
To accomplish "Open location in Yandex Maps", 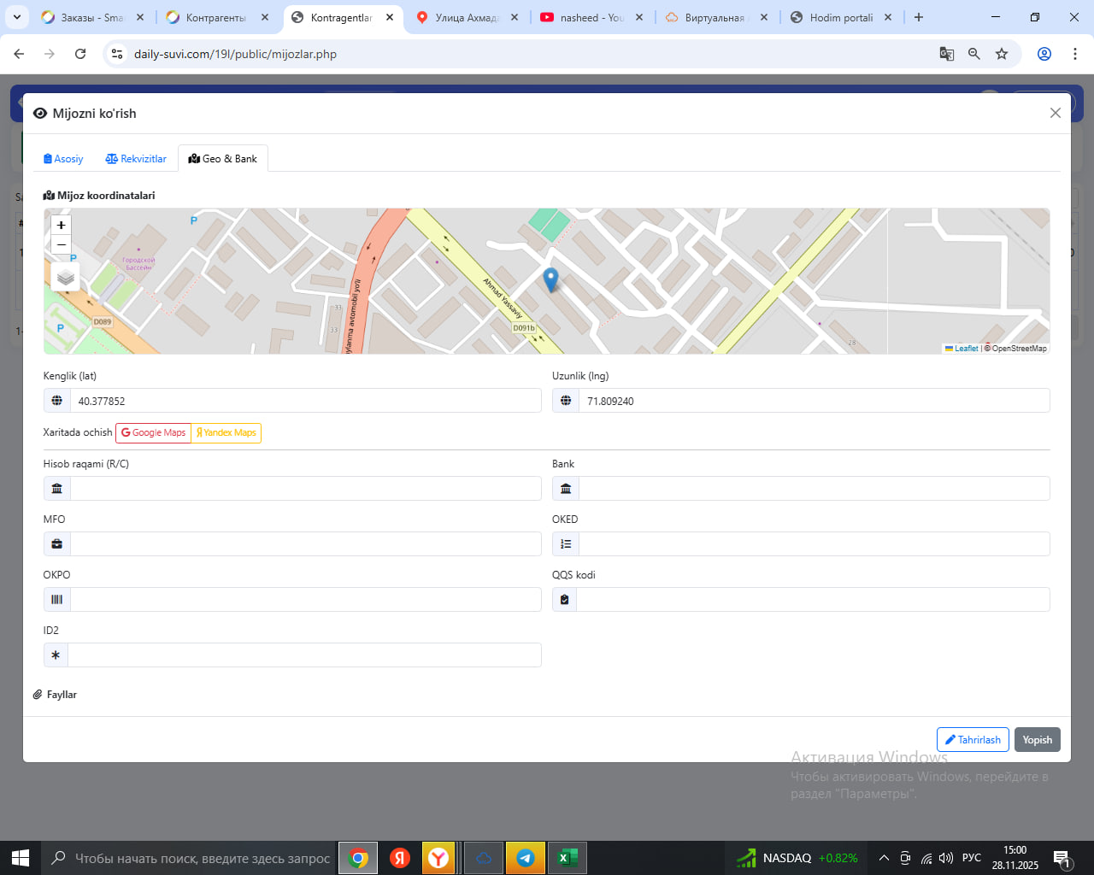I will [x=226, y=433].
